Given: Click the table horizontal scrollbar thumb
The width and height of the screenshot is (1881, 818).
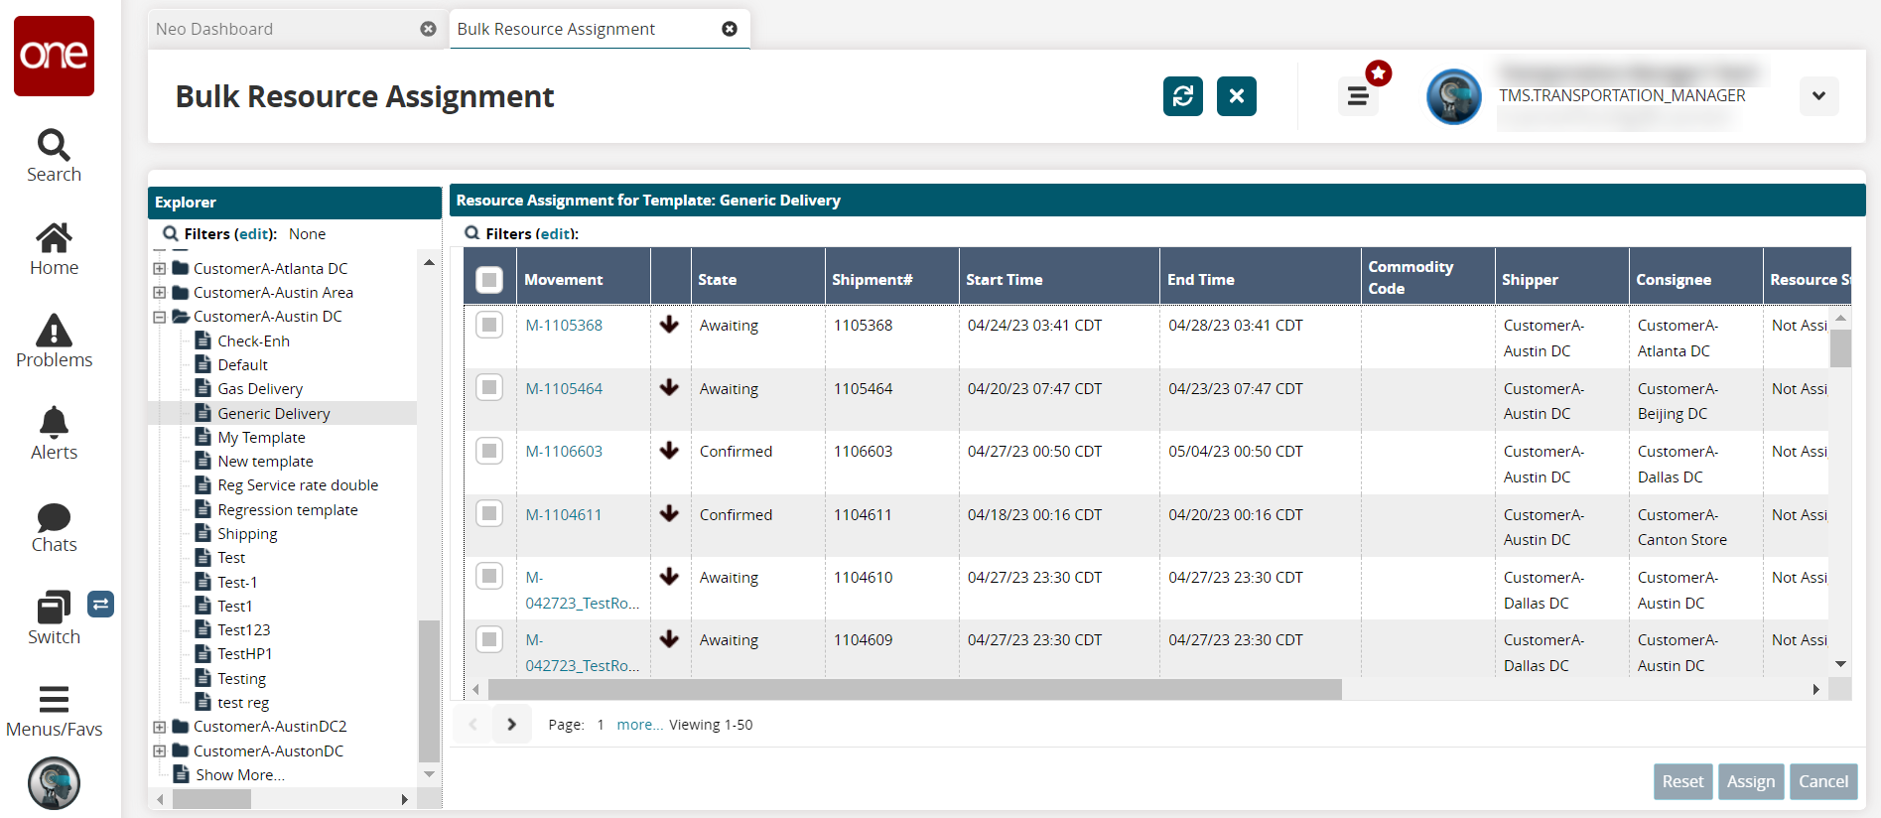Looking at the screenshot, I should coord(914,689).
